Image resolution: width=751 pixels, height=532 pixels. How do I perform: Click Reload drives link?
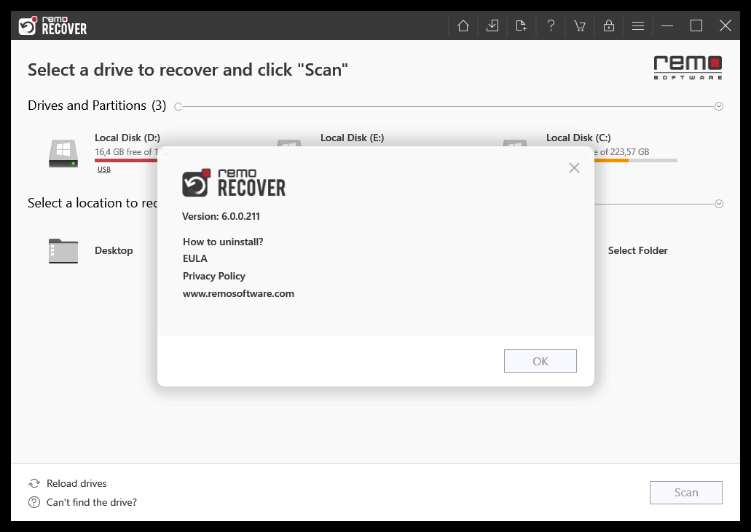coord(76,483)
